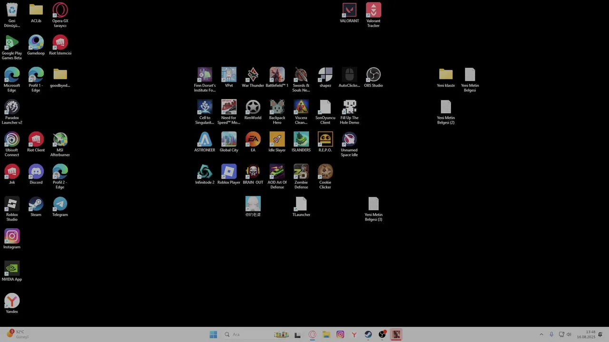Open Google Play Games Beta shortcut

click(x=12, y=43)
